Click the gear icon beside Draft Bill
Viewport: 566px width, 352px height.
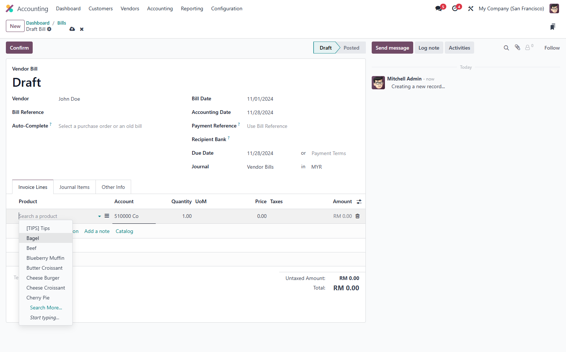pyautogui.click(x=49, y=29)
